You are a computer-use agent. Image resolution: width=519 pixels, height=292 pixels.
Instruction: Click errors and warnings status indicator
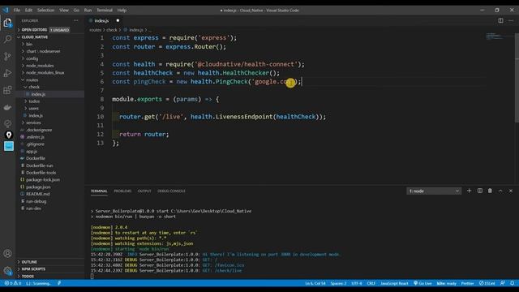pos(13,283)
